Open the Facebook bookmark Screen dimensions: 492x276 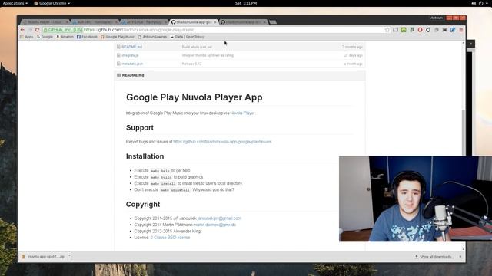[x=87, y=37]
